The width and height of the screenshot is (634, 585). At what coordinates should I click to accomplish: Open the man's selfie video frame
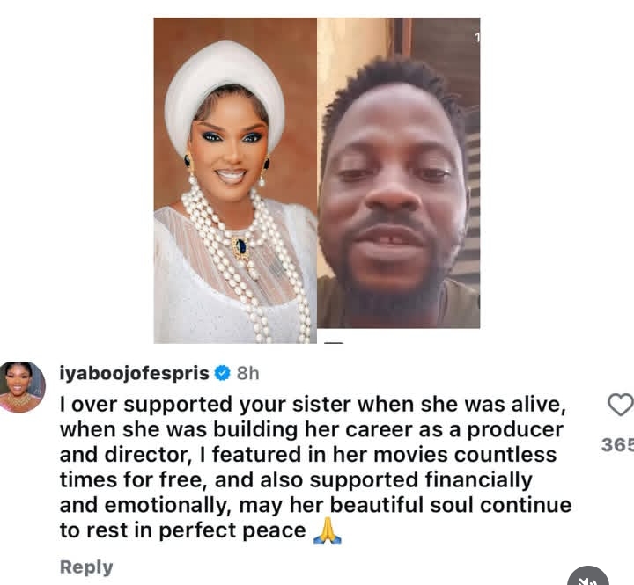pos(399,173)
